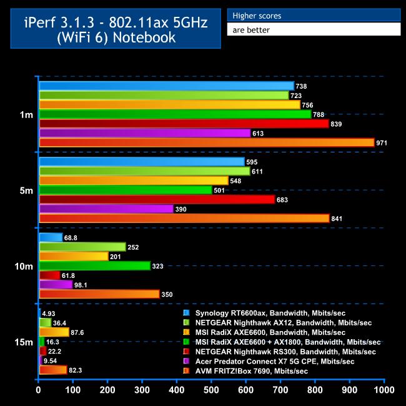Viewport: 406px width, 406px height.
Task: Click the 323 value label
Action: point(157,266)
